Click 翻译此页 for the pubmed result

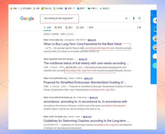(x=83, y=59)
